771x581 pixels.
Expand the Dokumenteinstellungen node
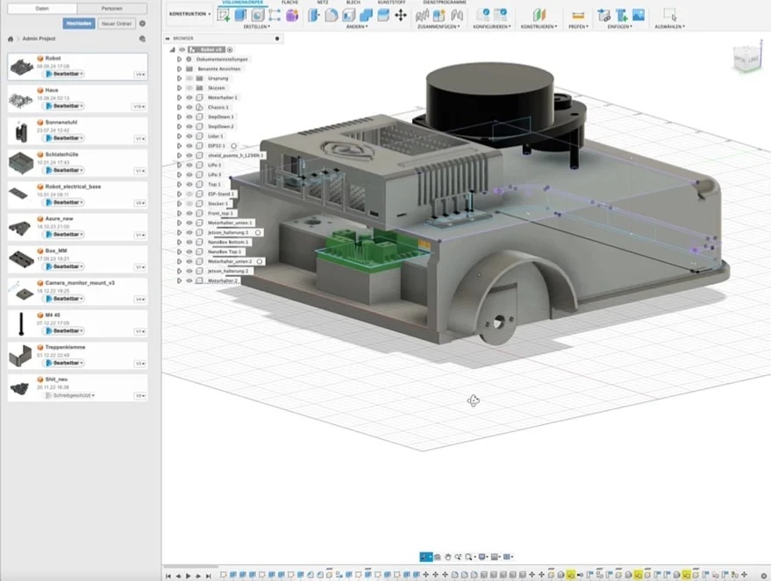tap(180, 59)
